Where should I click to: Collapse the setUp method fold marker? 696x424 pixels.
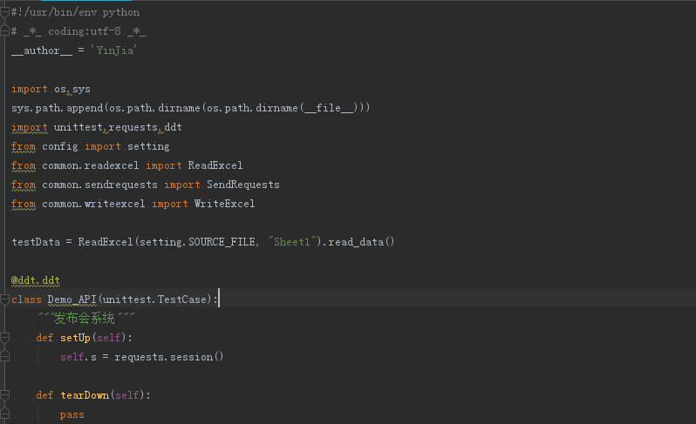pyautogui.click(x=5, y=338)
